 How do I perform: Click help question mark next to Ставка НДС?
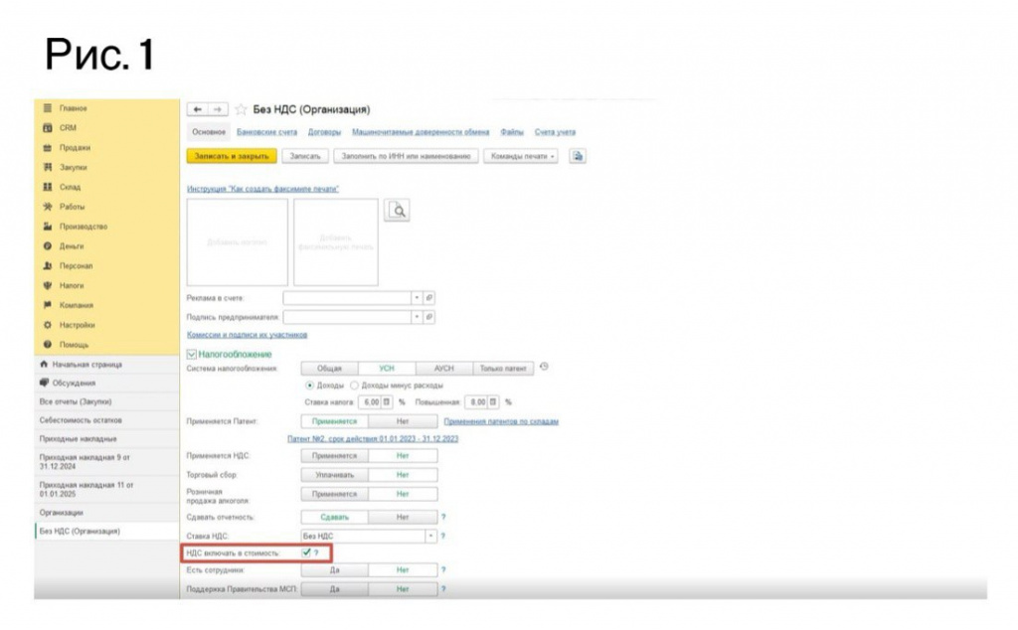[443, 536]
